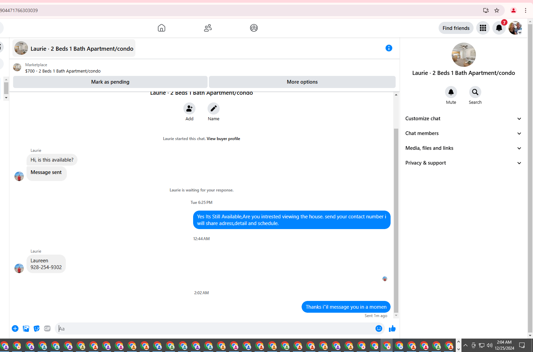533x352 pixels.
Task: Expand Privacy & support section
Action: [463, 163]
